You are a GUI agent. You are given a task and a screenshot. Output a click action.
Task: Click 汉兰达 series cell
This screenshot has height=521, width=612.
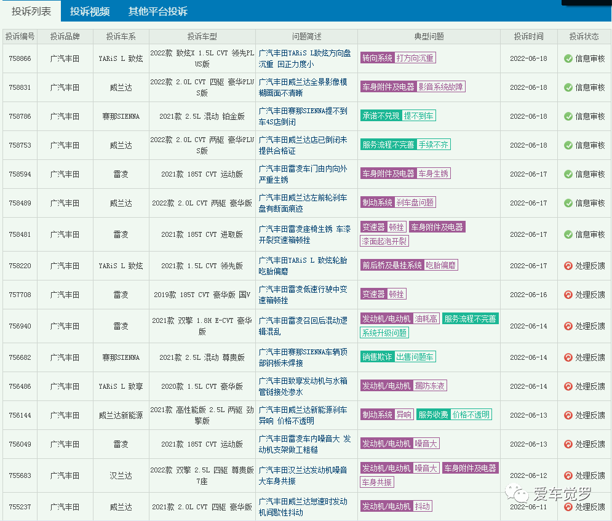point(121,475)
